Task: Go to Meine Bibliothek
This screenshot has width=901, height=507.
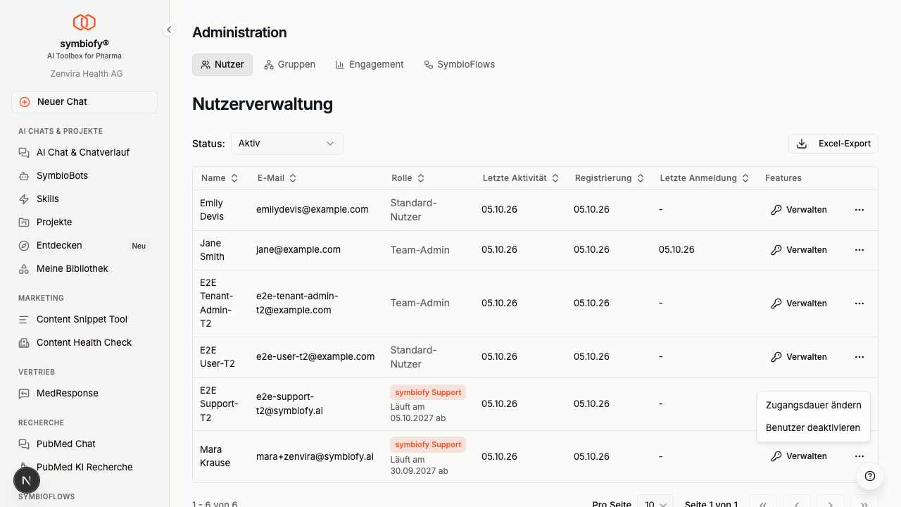Action: (84, 269)
